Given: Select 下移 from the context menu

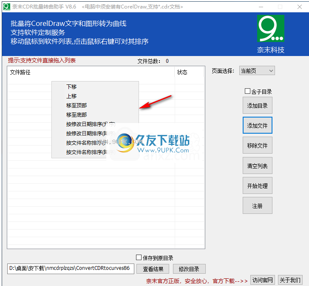Looking at the screenshot, I should tap(95, 87).
